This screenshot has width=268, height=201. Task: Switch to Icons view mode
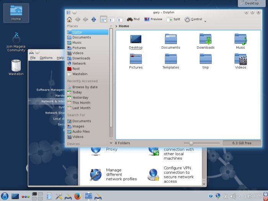point(103,20)
